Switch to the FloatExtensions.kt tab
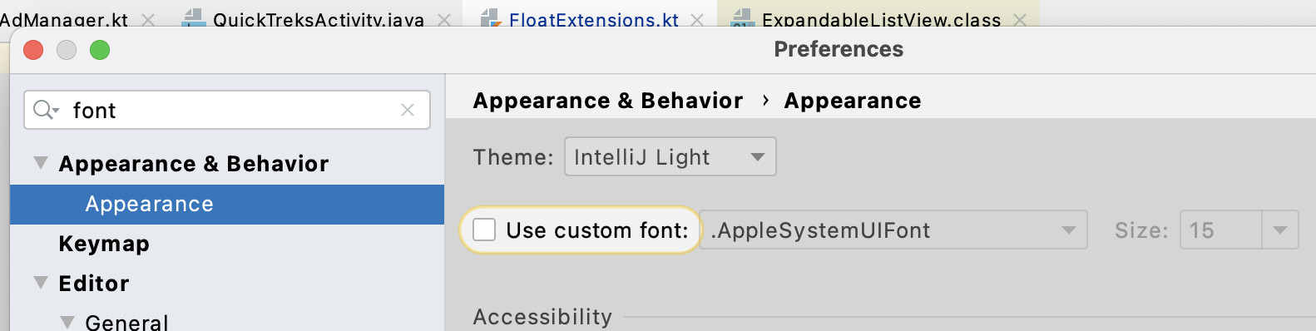Screen dimensions: 1316x331 (594, 19)
